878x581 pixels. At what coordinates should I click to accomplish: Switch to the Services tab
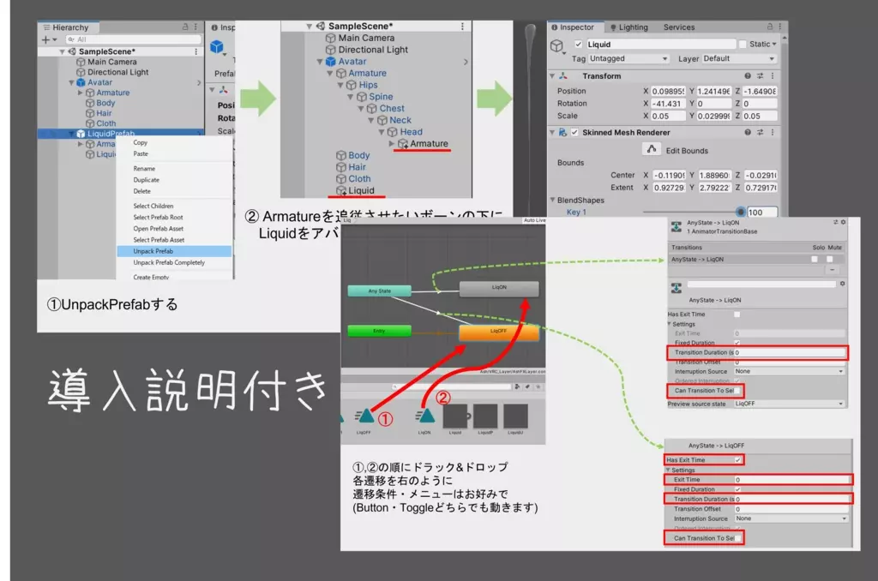click(679, 27)
